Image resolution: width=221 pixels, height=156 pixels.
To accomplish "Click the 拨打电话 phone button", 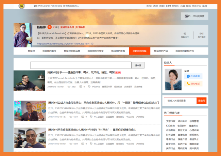I will click(193, 83).
